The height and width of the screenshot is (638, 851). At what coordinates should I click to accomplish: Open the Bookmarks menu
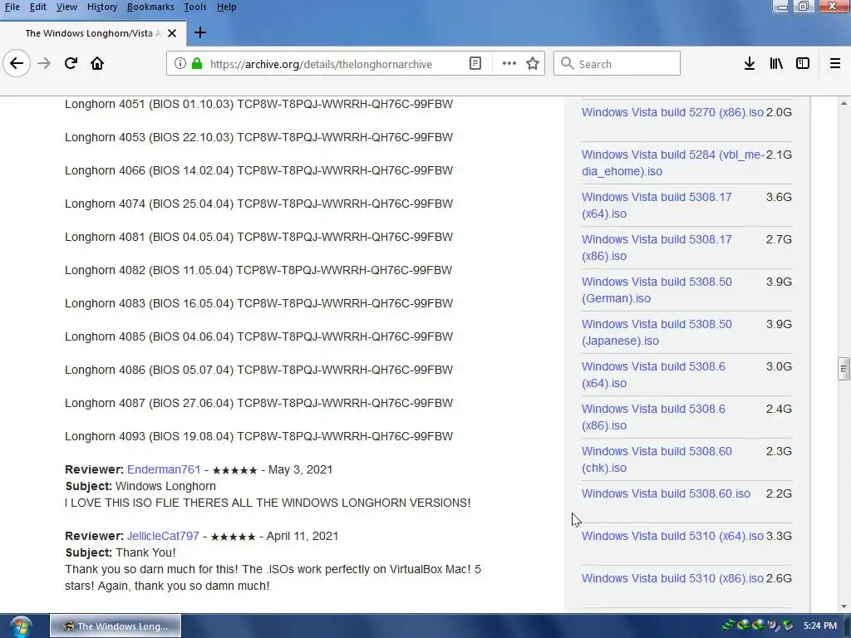(150, 7)
